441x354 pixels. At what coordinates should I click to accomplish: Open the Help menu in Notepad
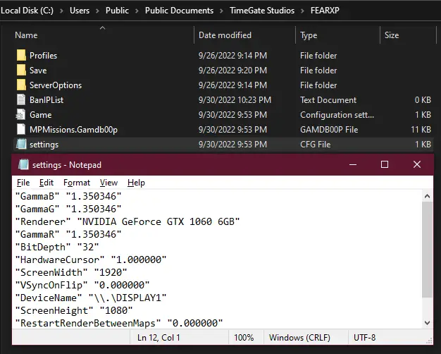coord(136,183)
